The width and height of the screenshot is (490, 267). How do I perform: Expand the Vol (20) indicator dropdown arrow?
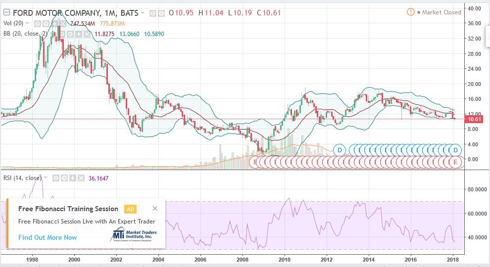[x=27, y=23]
